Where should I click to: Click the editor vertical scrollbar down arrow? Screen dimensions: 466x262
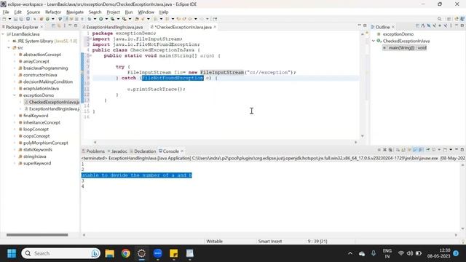[363, 136]
